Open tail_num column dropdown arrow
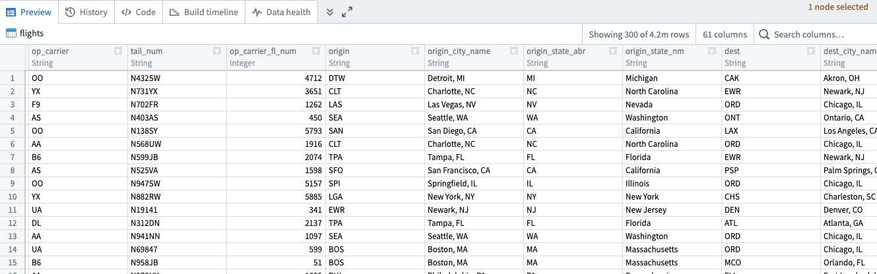This screenshot has height=274, width=877. click(217, 51)
